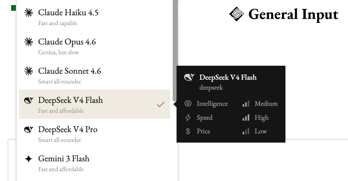Click the Claude Sonnet 4.6 starburst icon
The height and width of the screenshot is (181, 348).
(29, 71)
